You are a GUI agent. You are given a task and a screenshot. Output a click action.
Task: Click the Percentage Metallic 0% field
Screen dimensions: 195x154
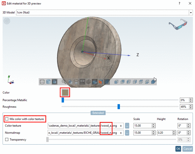pos(185,100)
